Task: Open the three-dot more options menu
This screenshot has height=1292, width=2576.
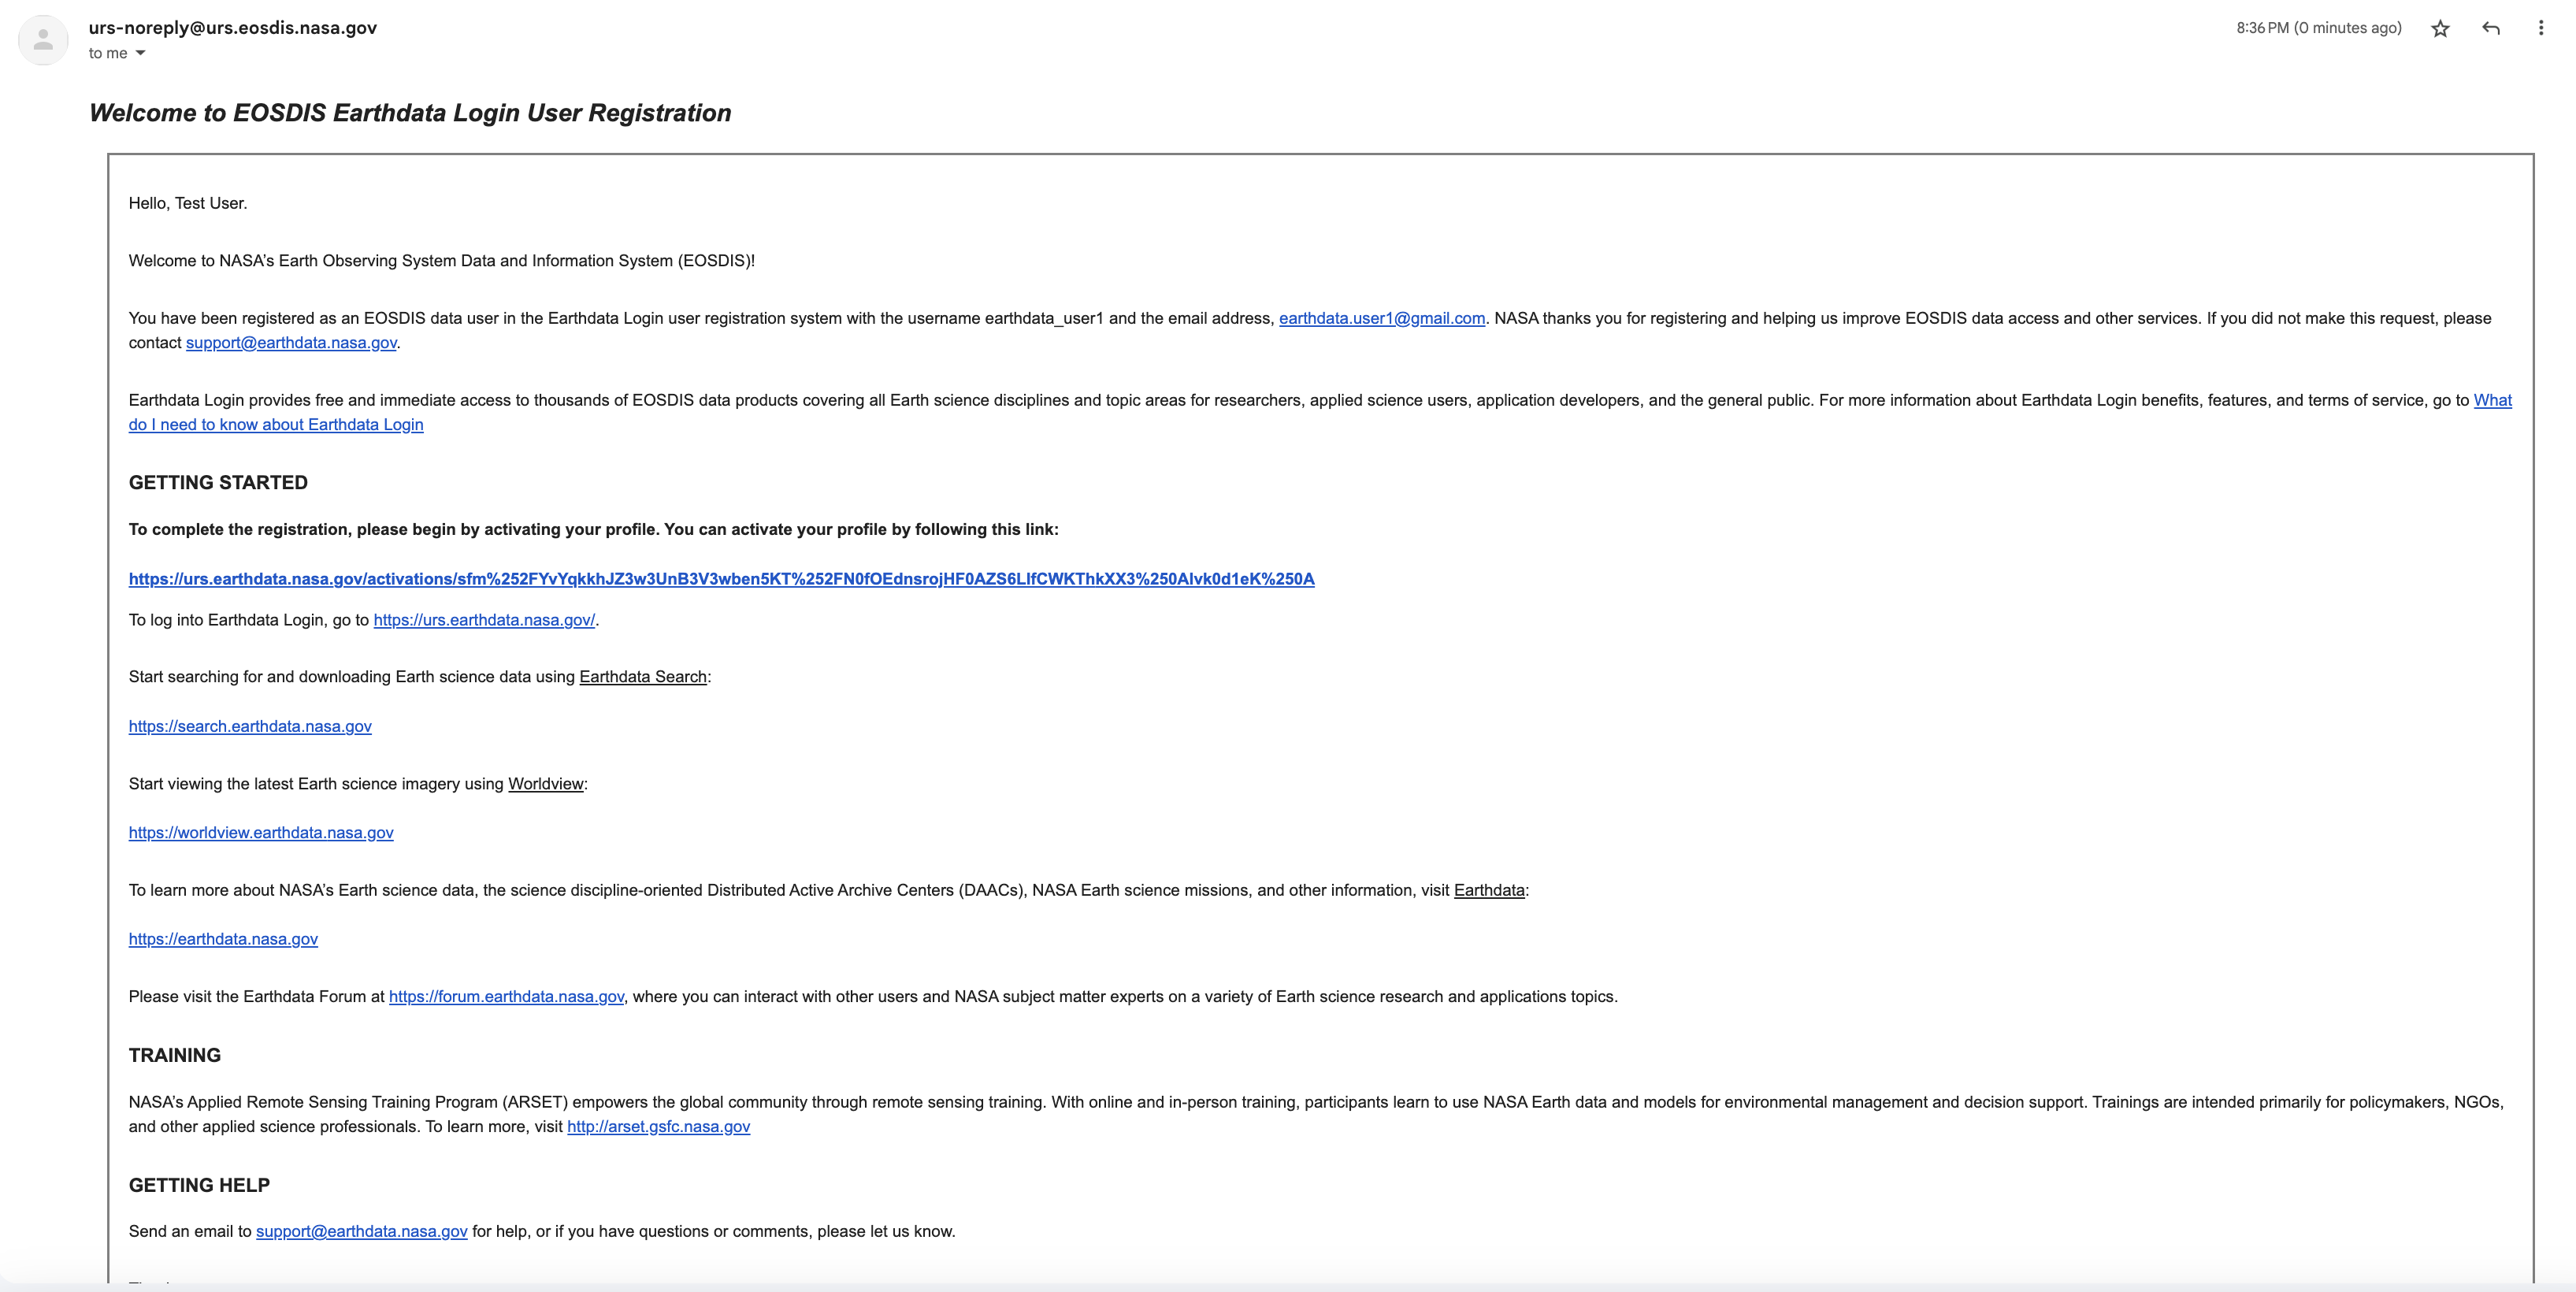Action: click(2541, 29)
